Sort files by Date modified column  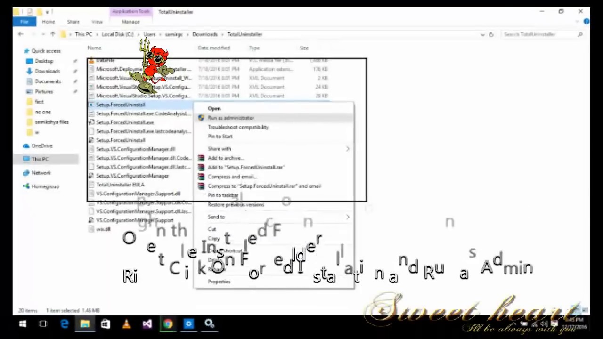(214, 48)
